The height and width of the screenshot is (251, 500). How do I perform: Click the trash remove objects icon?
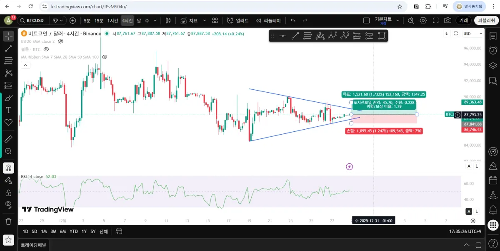tap(8, 221)
